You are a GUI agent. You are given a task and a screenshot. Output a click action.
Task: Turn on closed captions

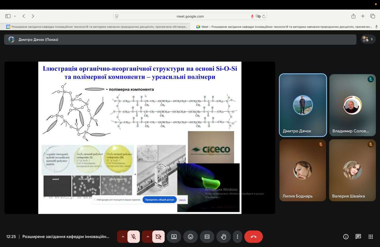[x=207, y=237]
